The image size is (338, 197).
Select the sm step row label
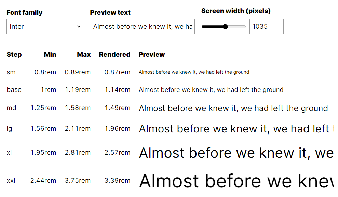pyautogui.click(x=11, y=72)
